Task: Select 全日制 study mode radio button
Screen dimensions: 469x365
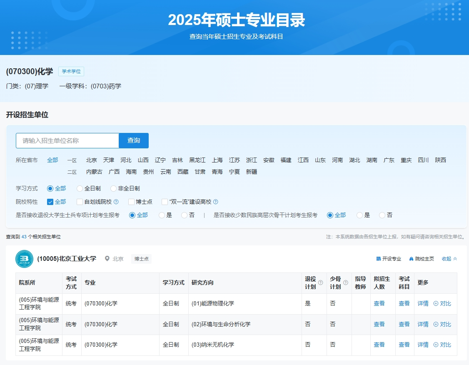Action: point(80,188)
